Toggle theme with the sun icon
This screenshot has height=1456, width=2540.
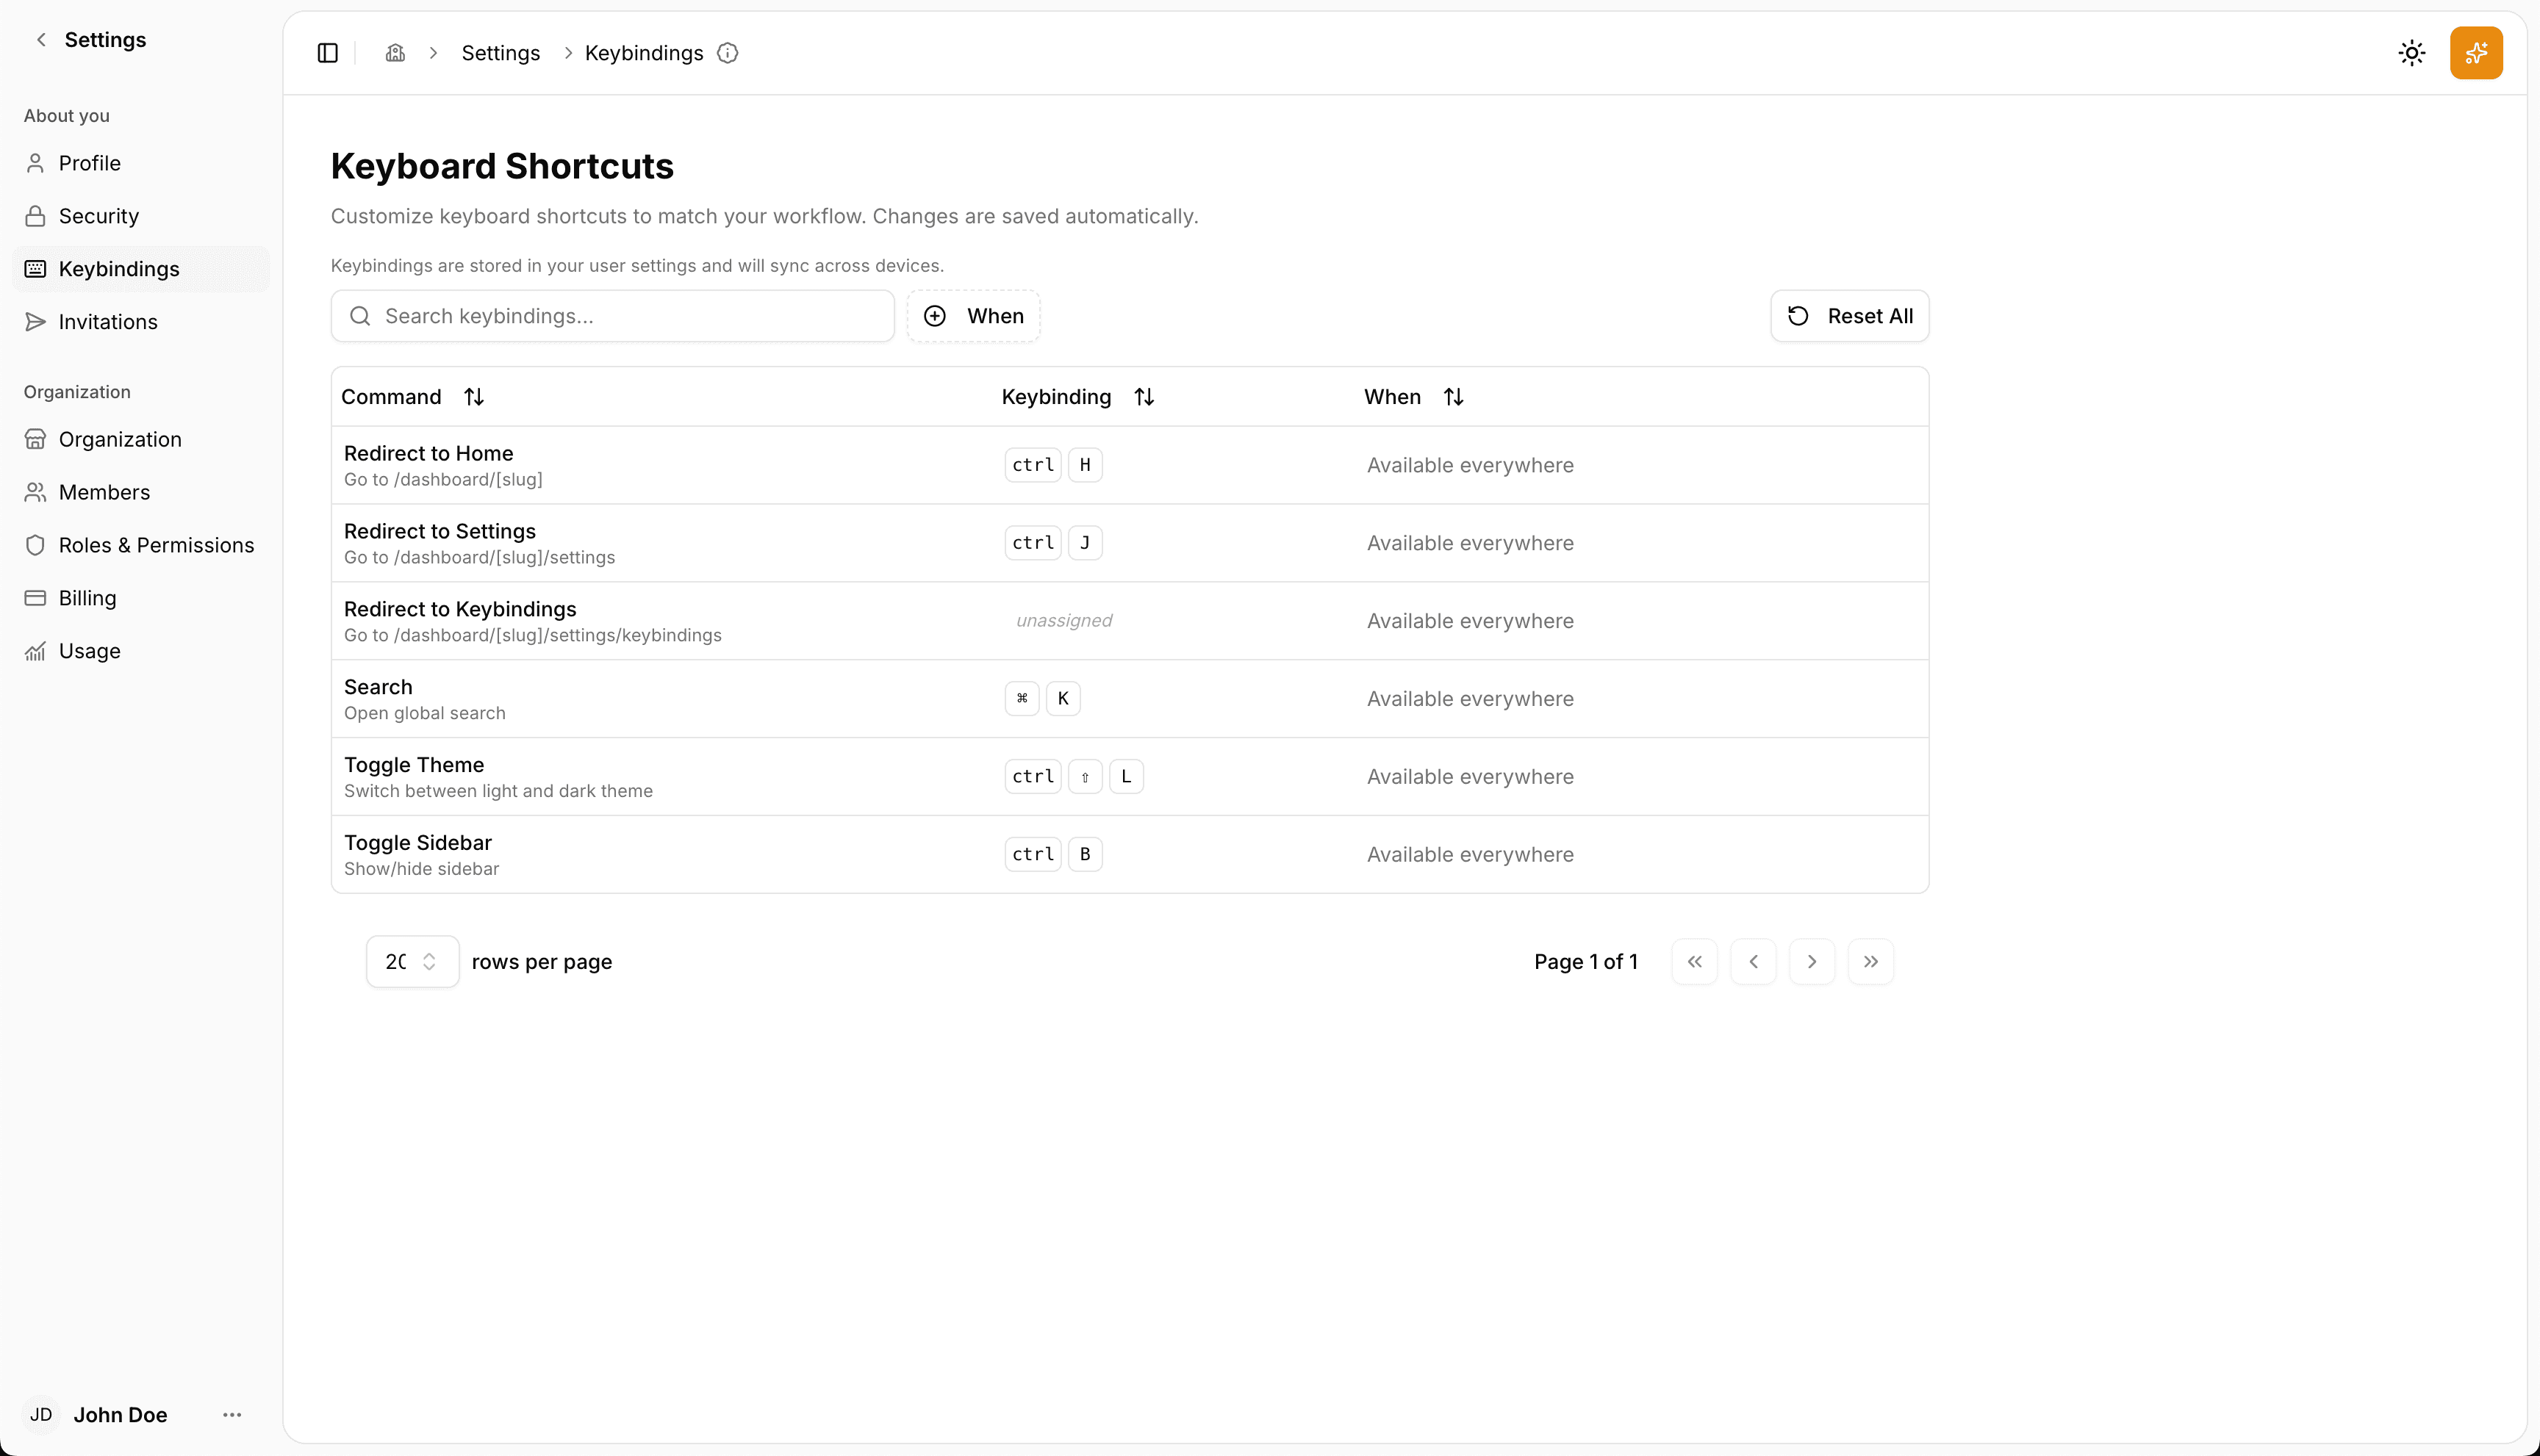tap(2412, 52)
